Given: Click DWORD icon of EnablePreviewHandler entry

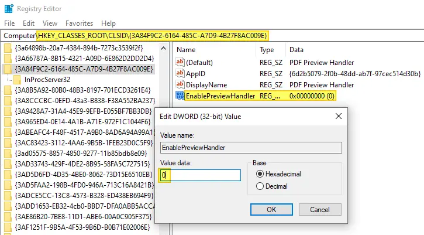Looking at the screenshot, I should coord(180,96).
